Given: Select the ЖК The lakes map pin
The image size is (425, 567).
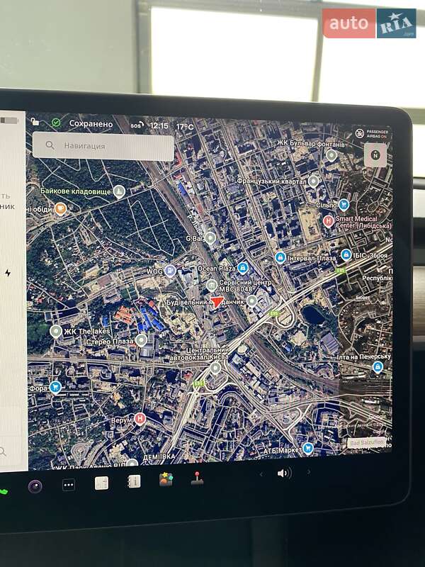Looking at the screenshot, I should [x=56, y=331].
